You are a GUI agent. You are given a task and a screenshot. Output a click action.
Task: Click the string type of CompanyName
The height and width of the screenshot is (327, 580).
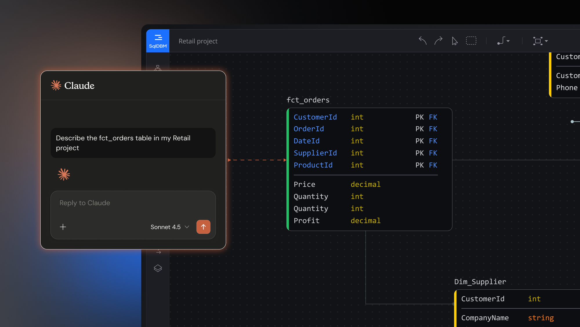pyautogui.click(x=541, y=318)
